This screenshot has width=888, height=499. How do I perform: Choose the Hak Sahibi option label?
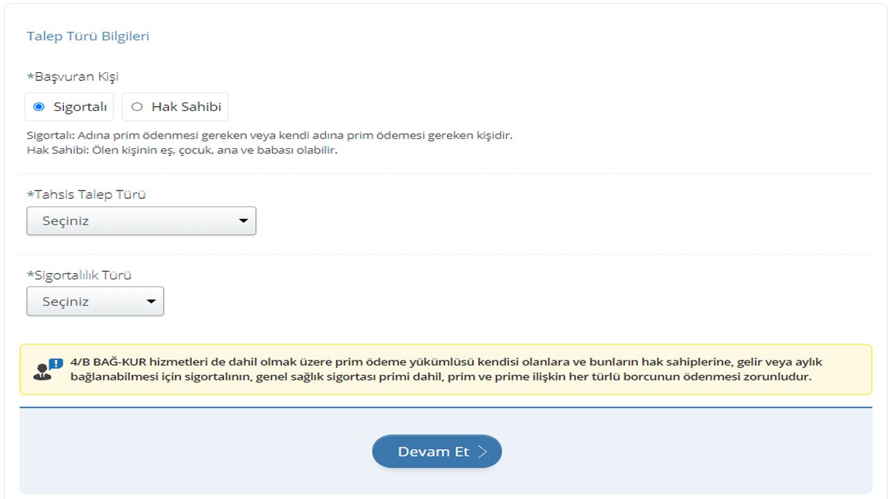pos(186,107)
